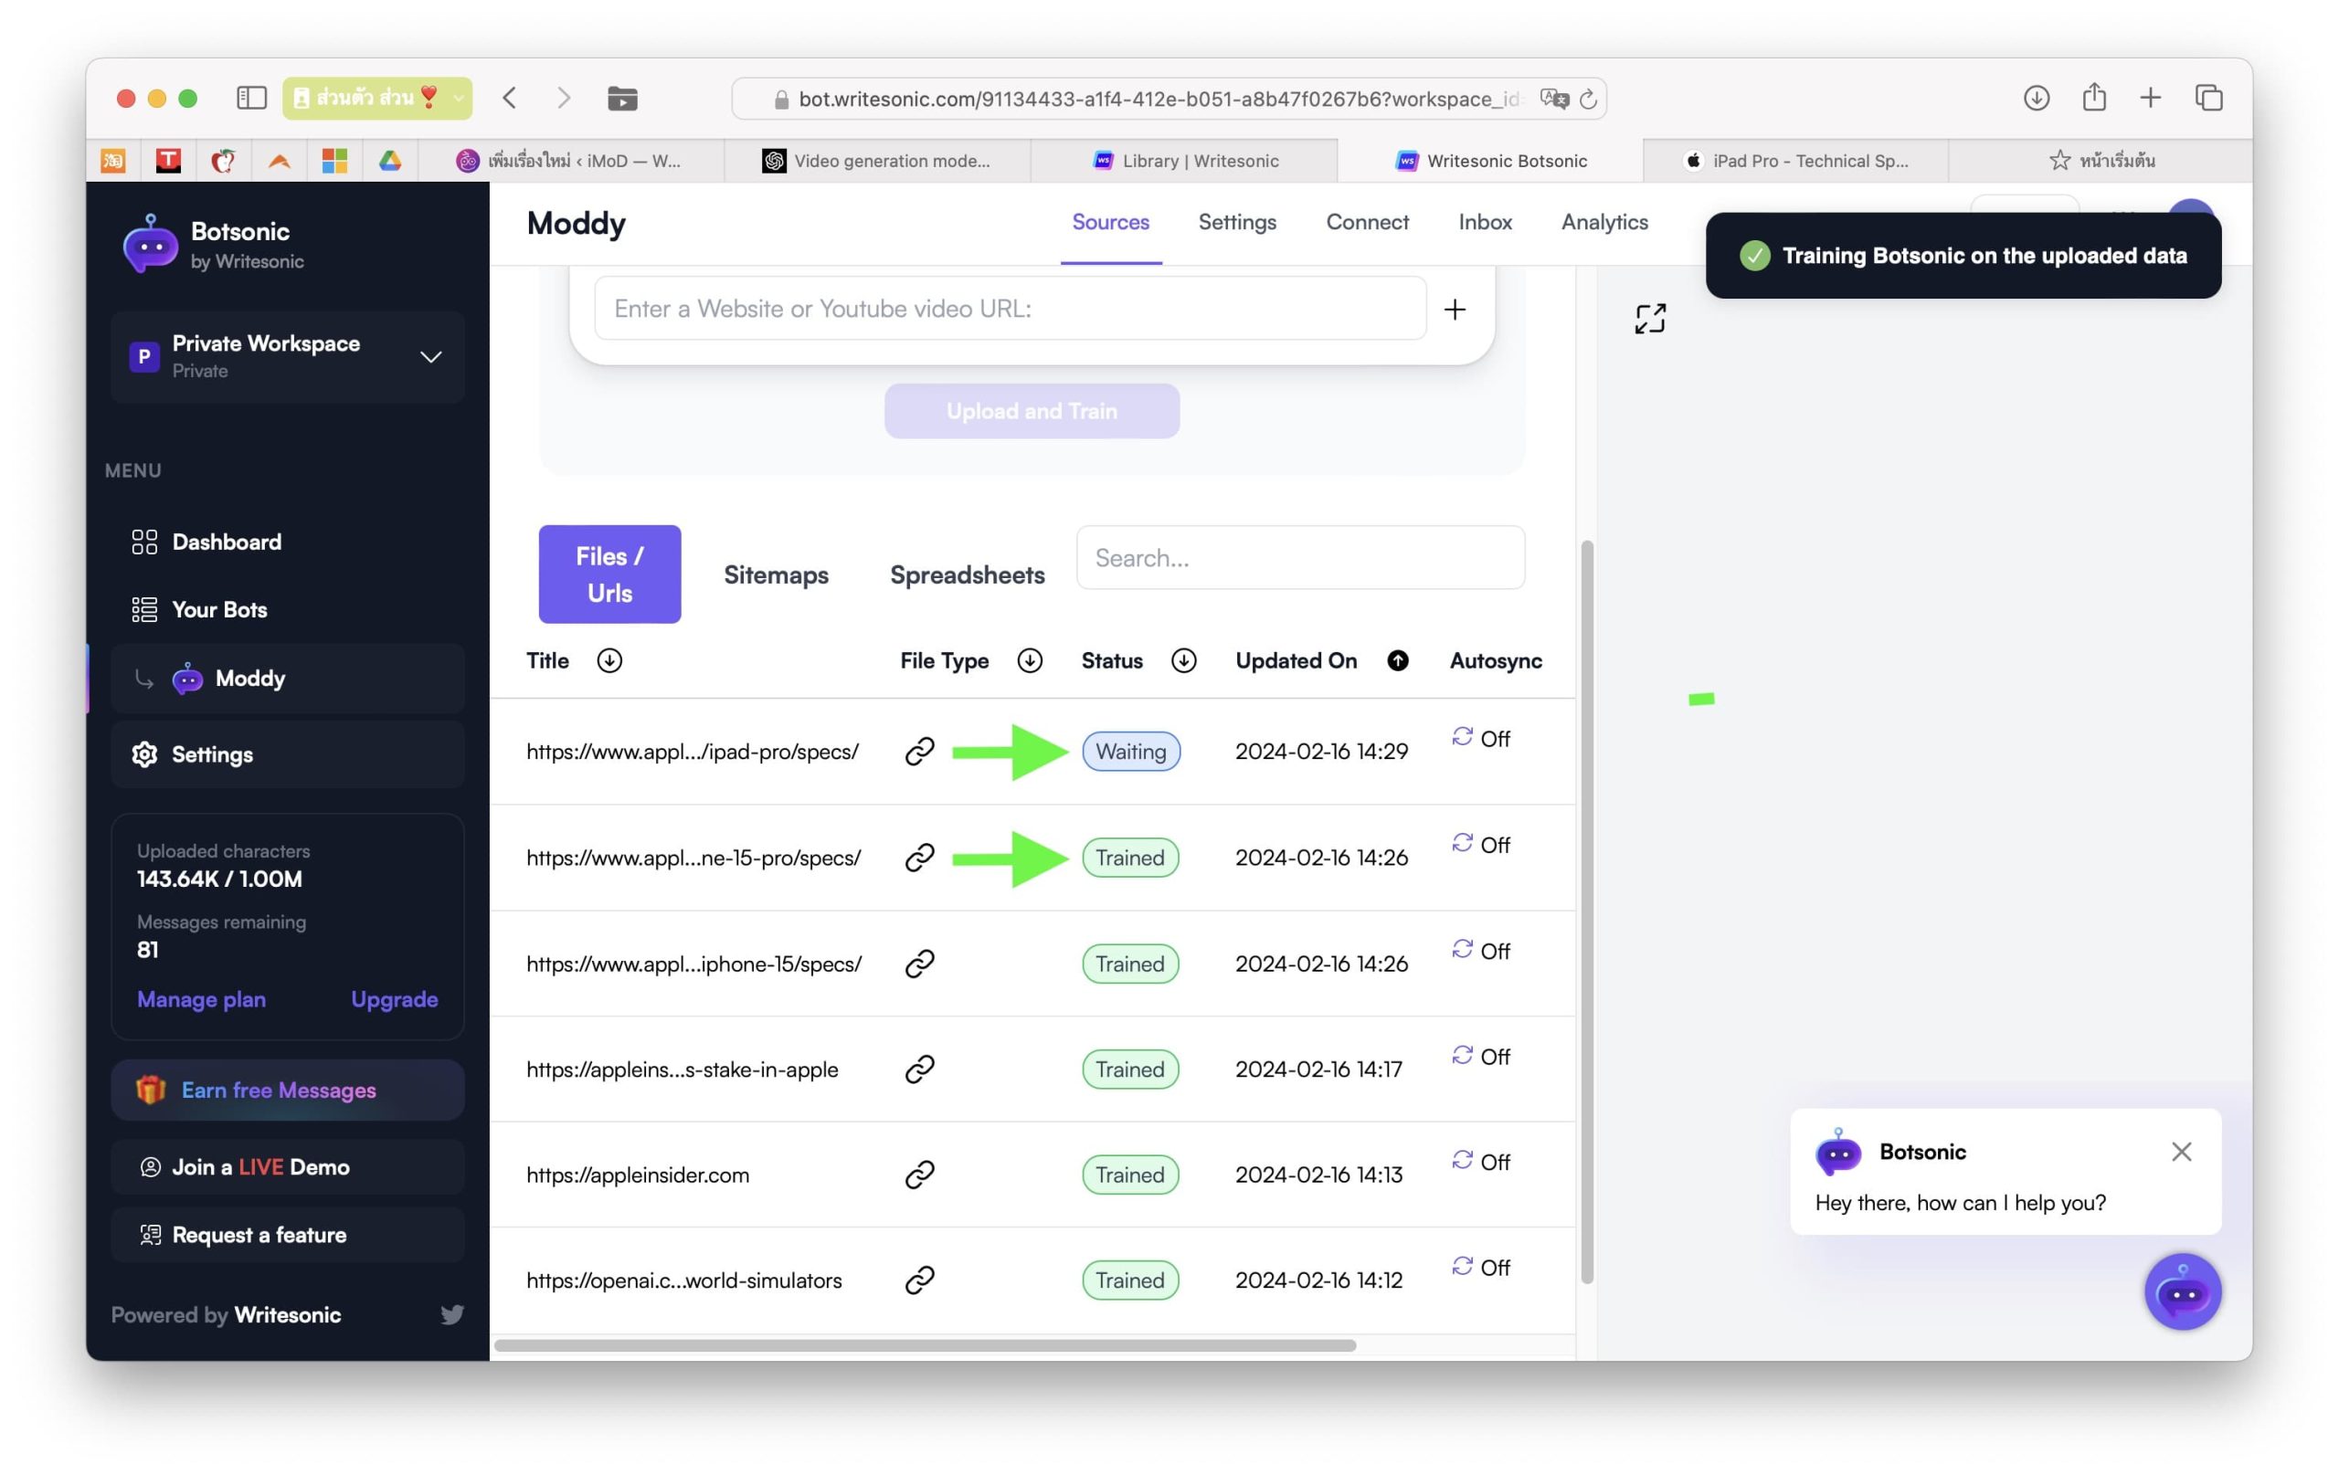2339x1475 pixels.
Task: Open the link icon for the ipad-pro/specs row
Action: point(919,752)
